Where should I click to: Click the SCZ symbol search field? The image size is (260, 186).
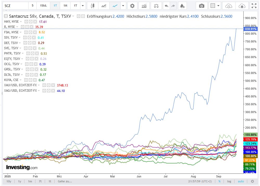pyautogui.click(x=14, y=6)
